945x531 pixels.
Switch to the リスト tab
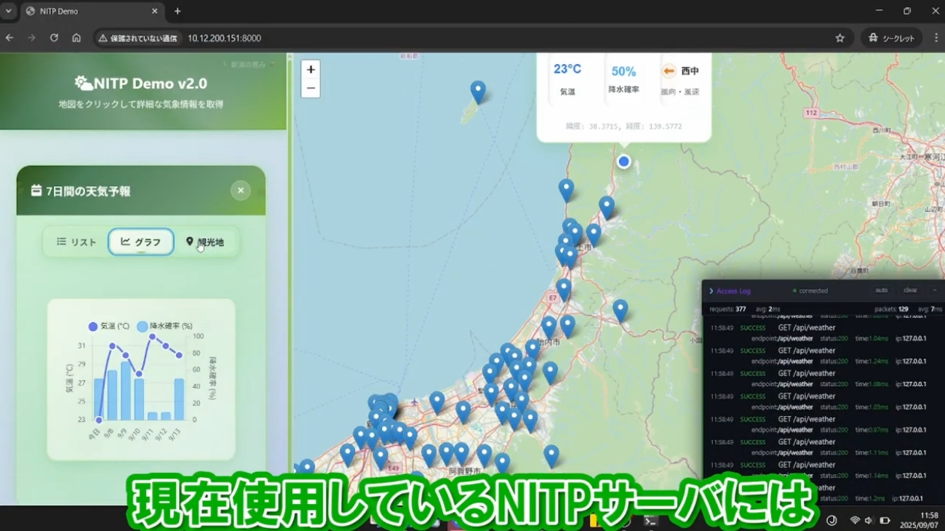pyautogui.click(x=76, y=242)
